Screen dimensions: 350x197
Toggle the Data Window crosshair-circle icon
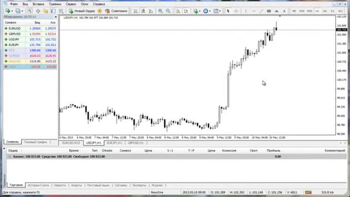[38, 11]
